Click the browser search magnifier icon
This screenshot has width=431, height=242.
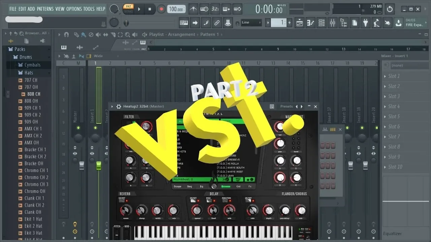click(21, 33)
